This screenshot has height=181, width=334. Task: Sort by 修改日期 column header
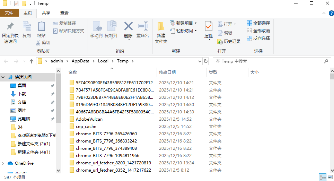[167, 72]
